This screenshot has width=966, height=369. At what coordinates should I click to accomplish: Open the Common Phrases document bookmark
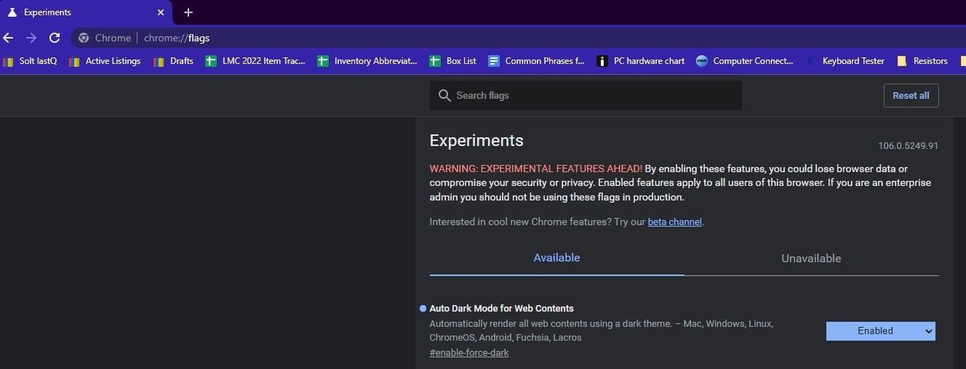coord(537,61)
